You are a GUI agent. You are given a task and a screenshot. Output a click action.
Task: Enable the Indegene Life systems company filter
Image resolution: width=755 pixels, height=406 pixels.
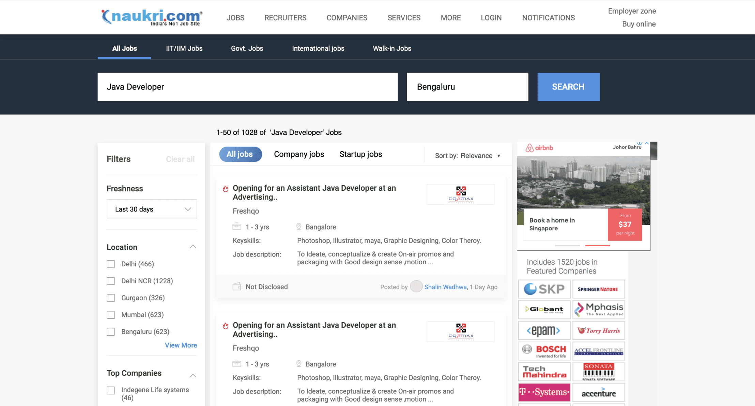[111, 390]
